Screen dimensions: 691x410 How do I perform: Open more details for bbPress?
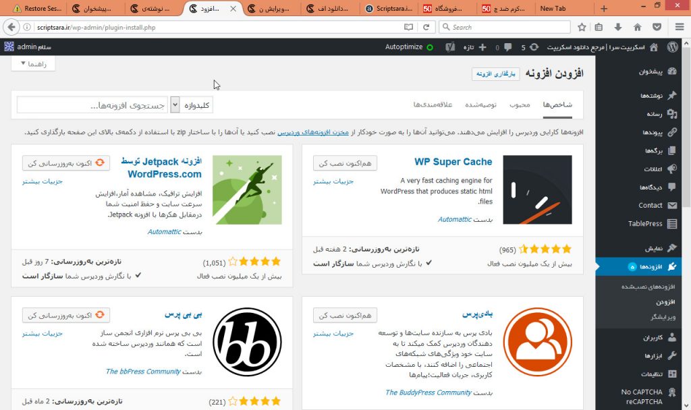coord(43,333)
